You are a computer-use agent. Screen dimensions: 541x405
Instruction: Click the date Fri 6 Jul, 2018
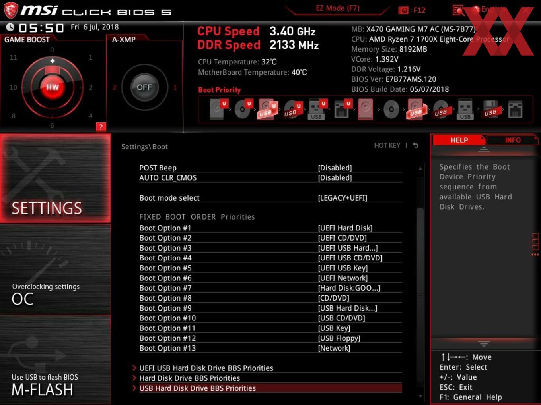pos(95,27)
